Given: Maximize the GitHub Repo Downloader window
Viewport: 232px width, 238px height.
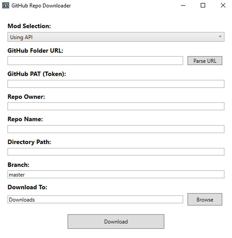Looking at the screenshot, I should (x=203, y=5).
